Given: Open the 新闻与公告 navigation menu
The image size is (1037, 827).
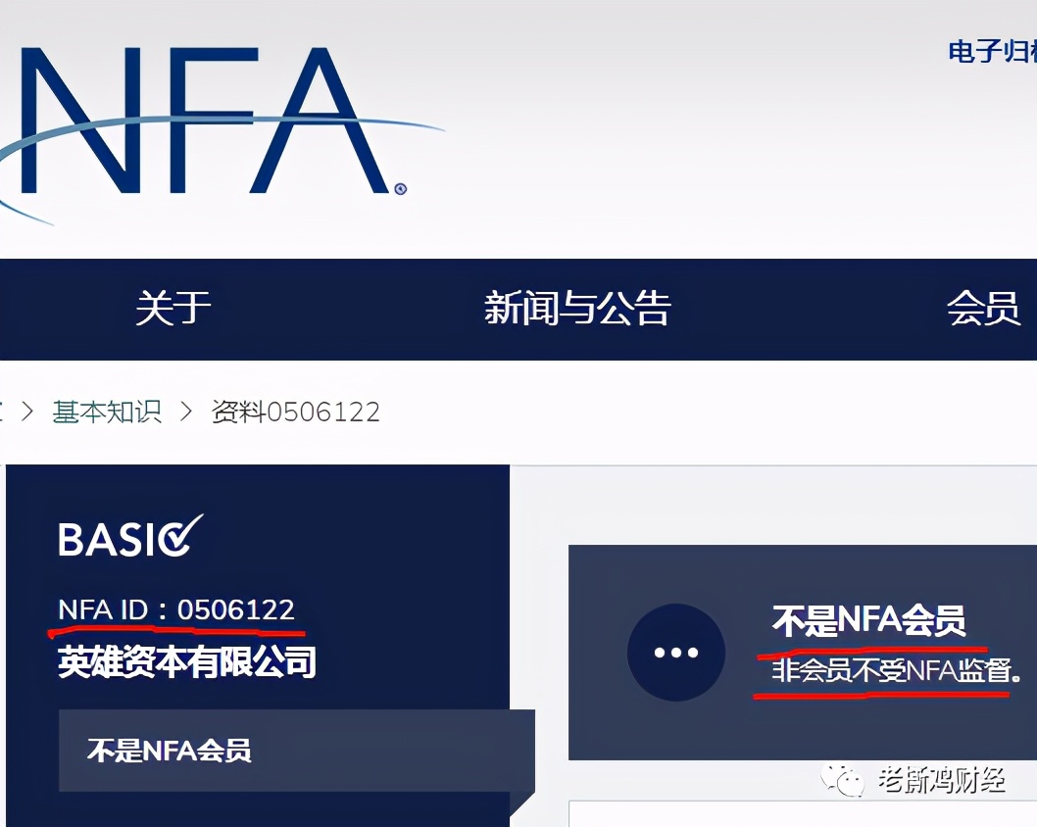Looking at the screenshot, I should pyautogui.click(x=577, y=308).
